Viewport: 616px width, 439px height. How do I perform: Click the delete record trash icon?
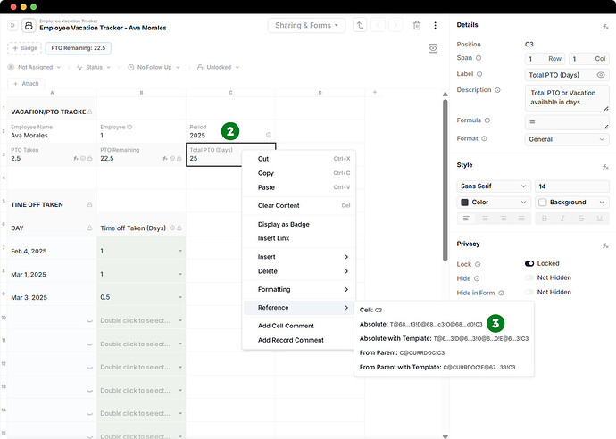[x=417, y=26]
